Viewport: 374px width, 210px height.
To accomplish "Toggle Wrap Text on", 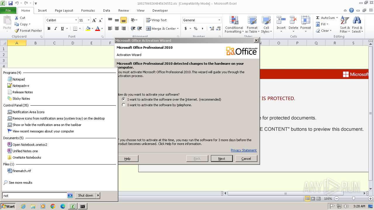I will coord(156,20).
